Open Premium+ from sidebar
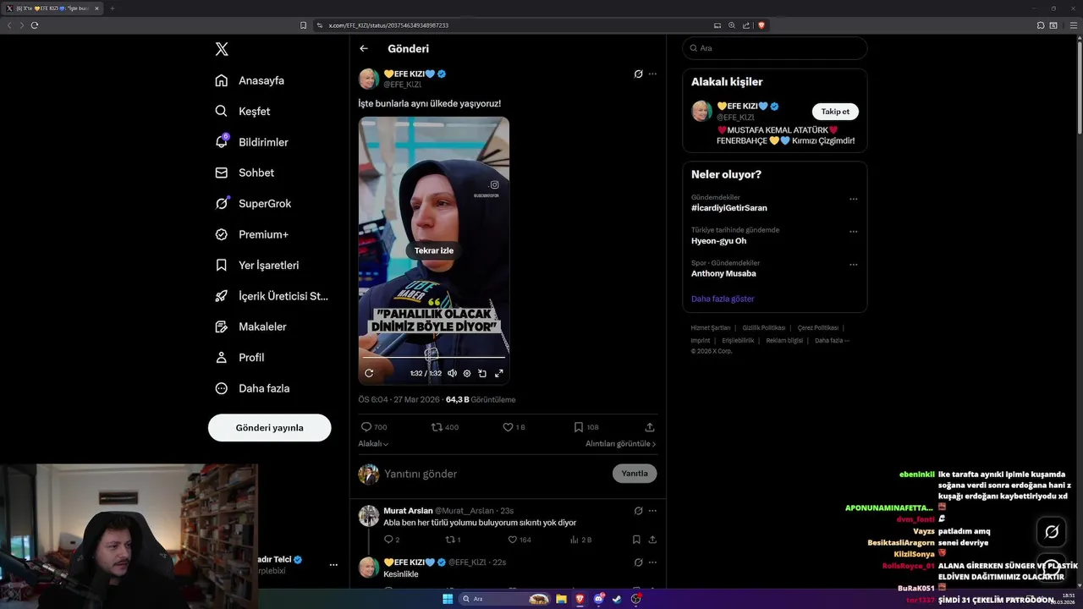Screen dimensions: 1083x609 coord(251,234)
